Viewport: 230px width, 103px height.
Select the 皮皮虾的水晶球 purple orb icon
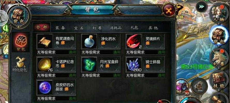pyautogui.click(x=44, y=87)
